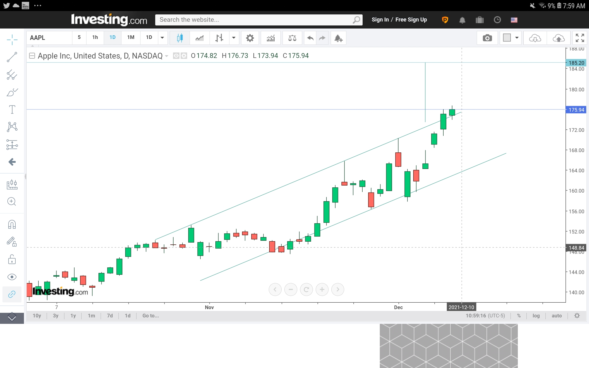Image resolution: width=589 pixels, height=368 pixels.
Task: Open chart settings gear icon
Action: (x=250, y=38)
